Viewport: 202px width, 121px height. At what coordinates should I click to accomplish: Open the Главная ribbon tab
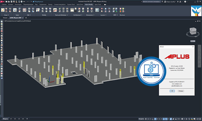click(x=4, y=4)
